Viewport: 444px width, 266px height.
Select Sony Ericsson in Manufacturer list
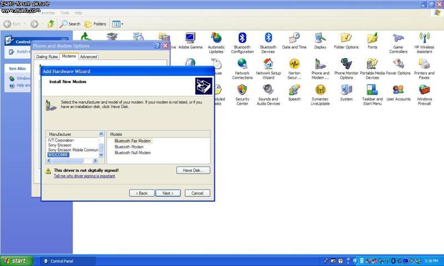click(59, 145)
